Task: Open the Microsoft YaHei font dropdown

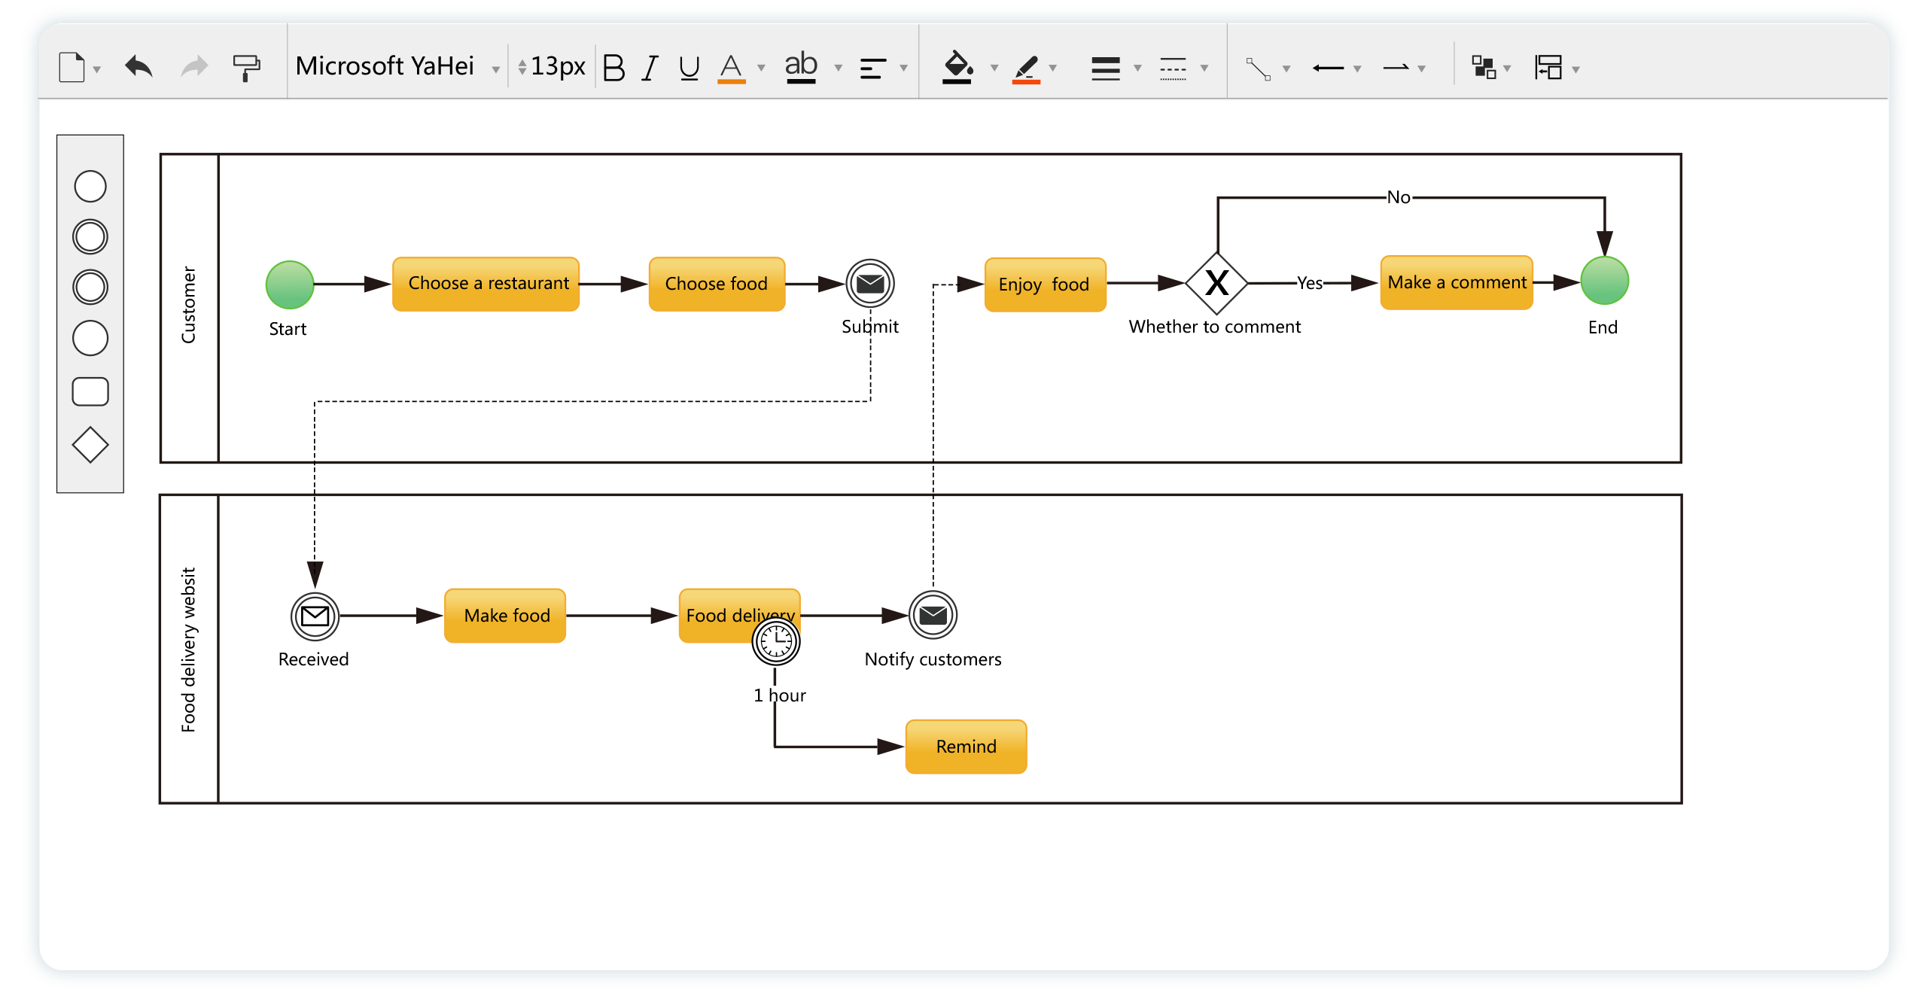Action: coord(496,69)
